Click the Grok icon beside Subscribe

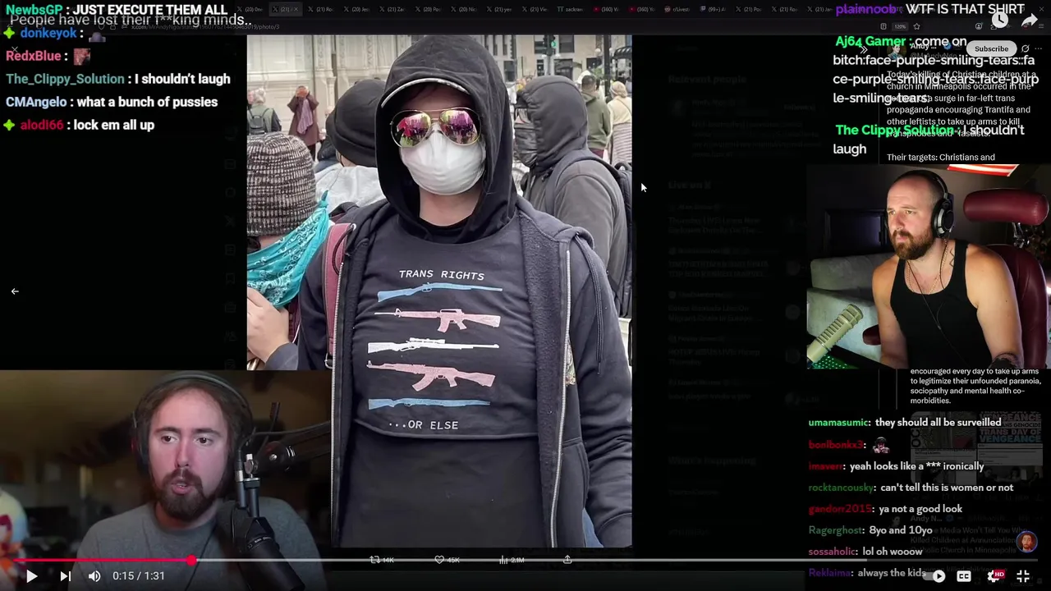(x=1025, y=48)
